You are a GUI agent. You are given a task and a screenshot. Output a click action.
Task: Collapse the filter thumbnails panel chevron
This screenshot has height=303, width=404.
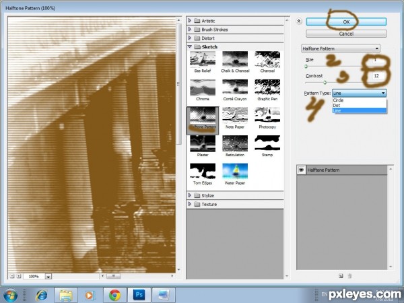click(x=298, y=22)
